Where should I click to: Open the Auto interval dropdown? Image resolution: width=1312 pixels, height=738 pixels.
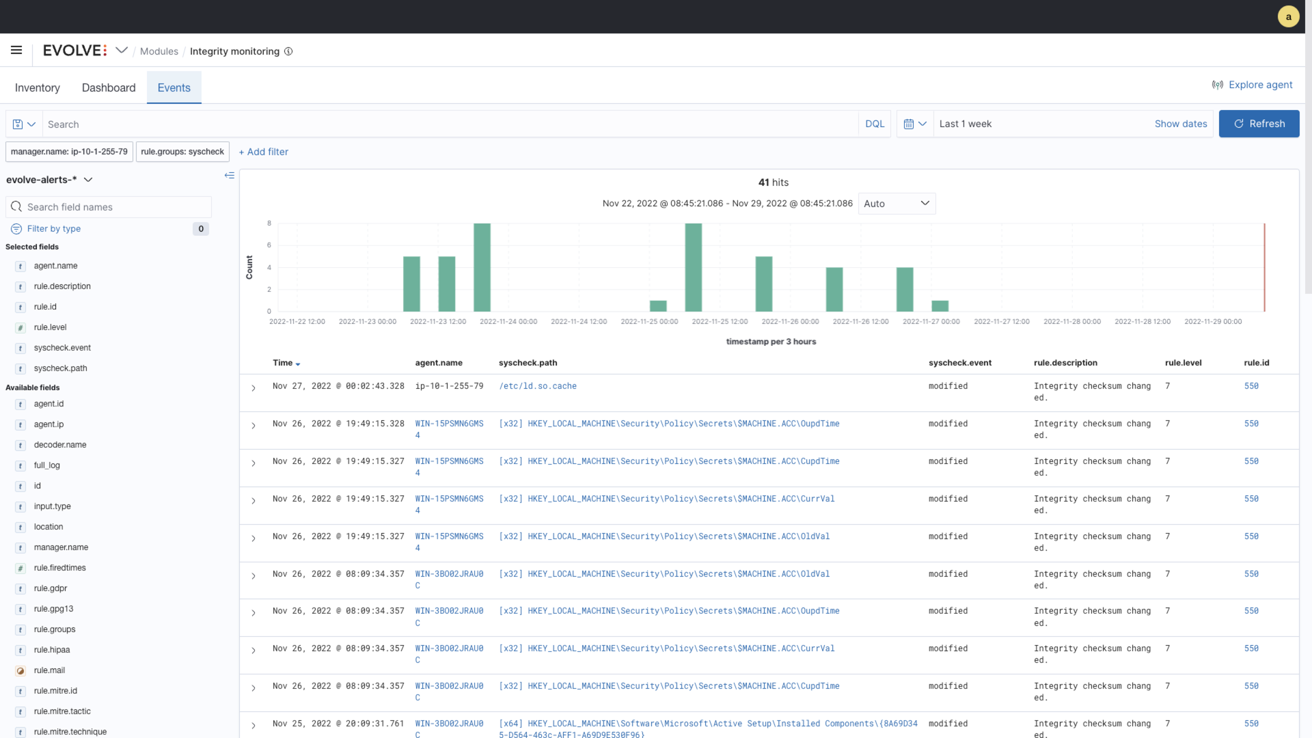tap(896, 204)
